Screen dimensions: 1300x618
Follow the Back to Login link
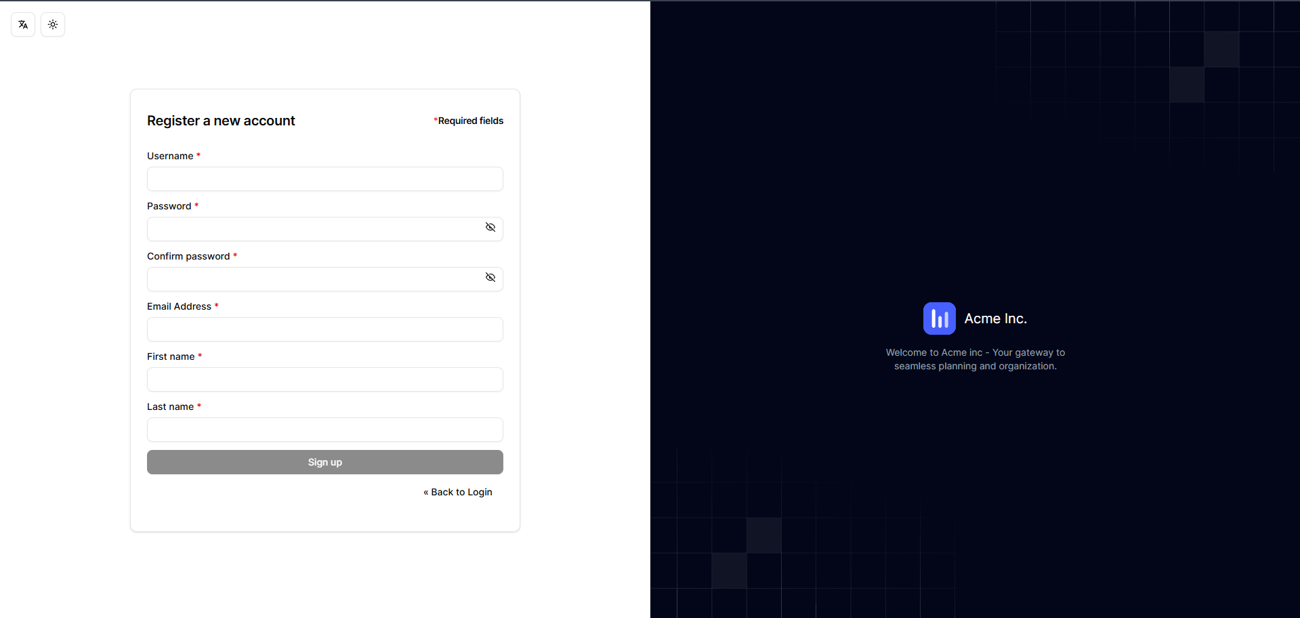point(458,491)
